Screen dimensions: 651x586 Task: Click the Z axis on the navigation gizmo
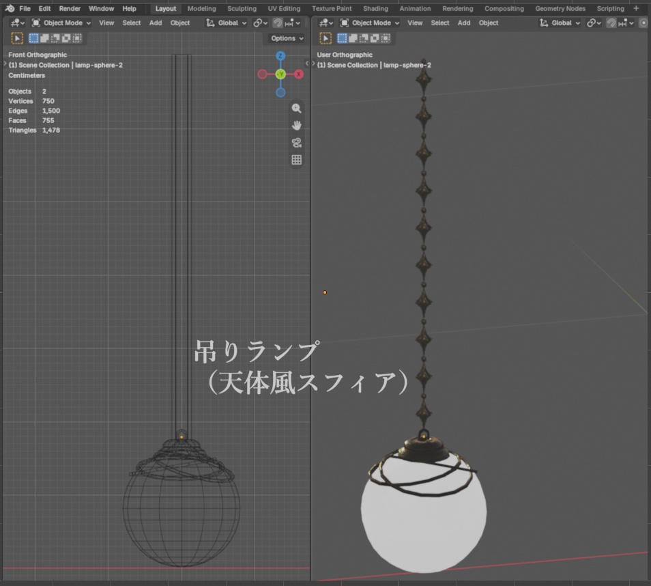280,56
